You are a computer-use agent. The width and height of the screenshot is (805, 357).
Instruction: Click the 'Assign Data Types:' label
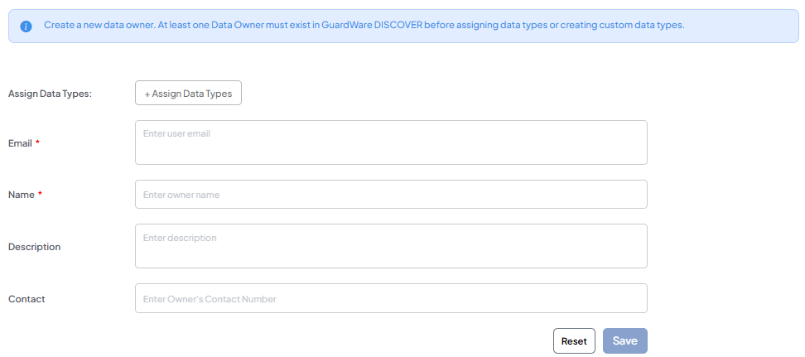tap(50, 94)
